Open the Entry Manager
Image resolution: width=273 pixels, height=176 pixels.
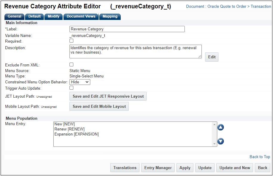pos(158,167)
